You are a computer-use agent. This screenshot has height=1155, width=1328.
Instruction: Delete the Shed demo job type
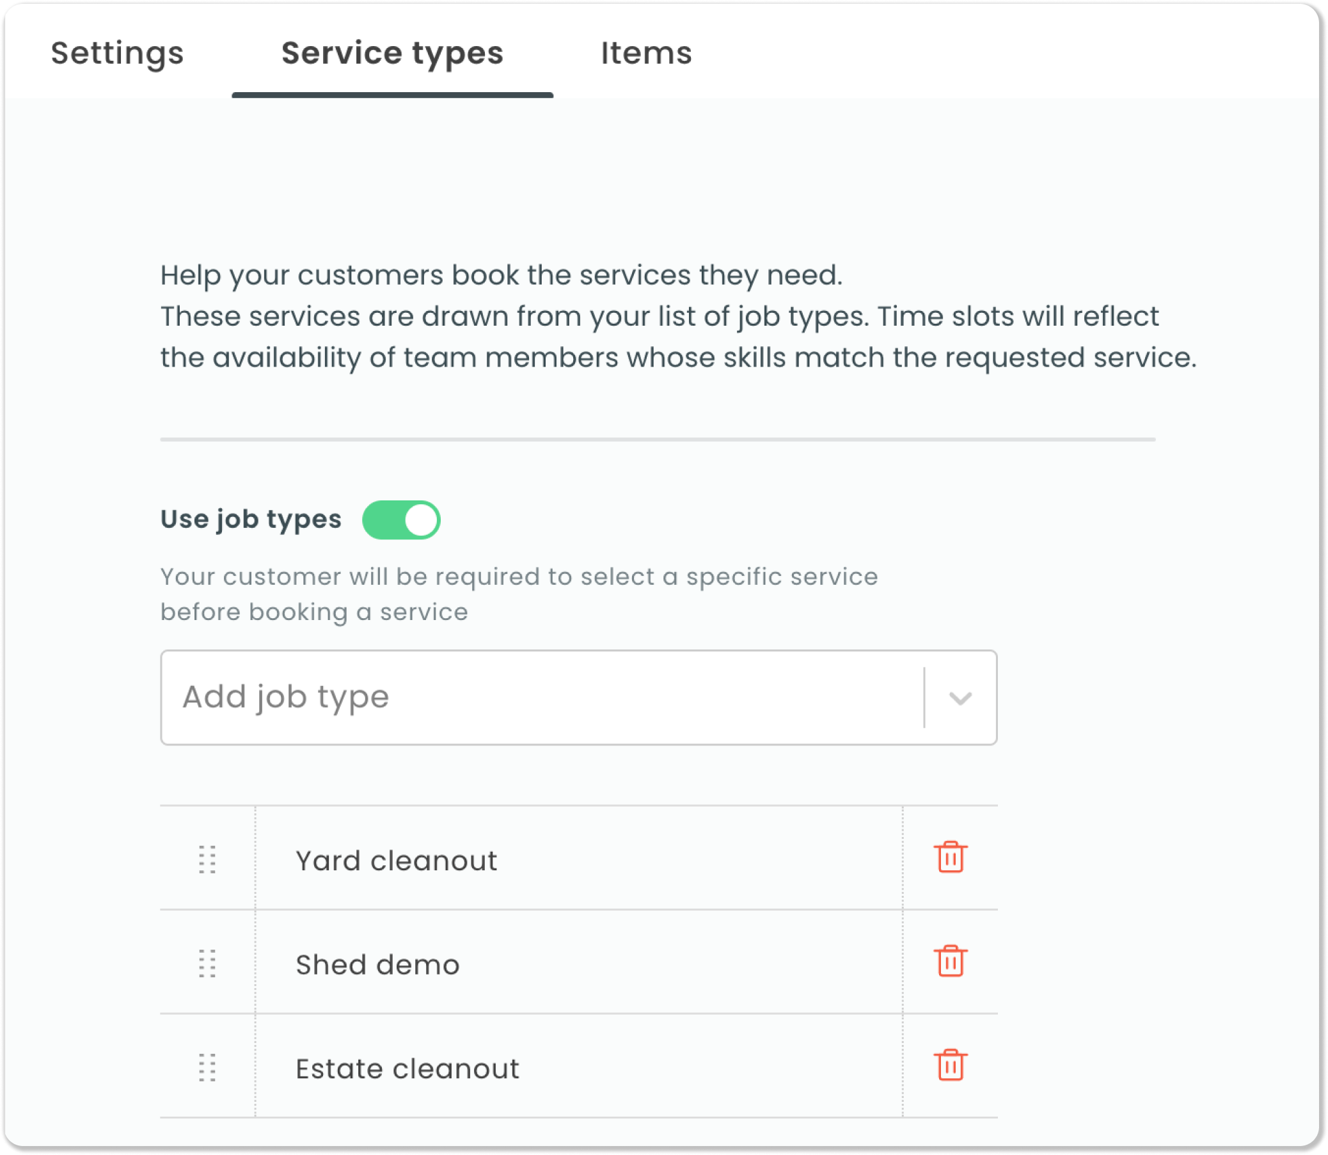tap(951, 961)
